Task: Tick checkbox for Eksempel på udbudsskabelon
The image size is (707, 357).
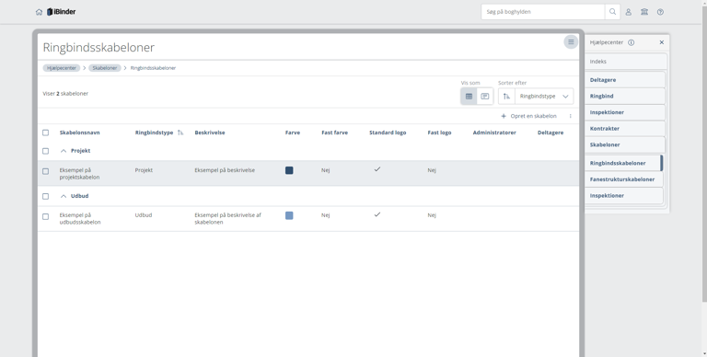Action: (45, 216)
